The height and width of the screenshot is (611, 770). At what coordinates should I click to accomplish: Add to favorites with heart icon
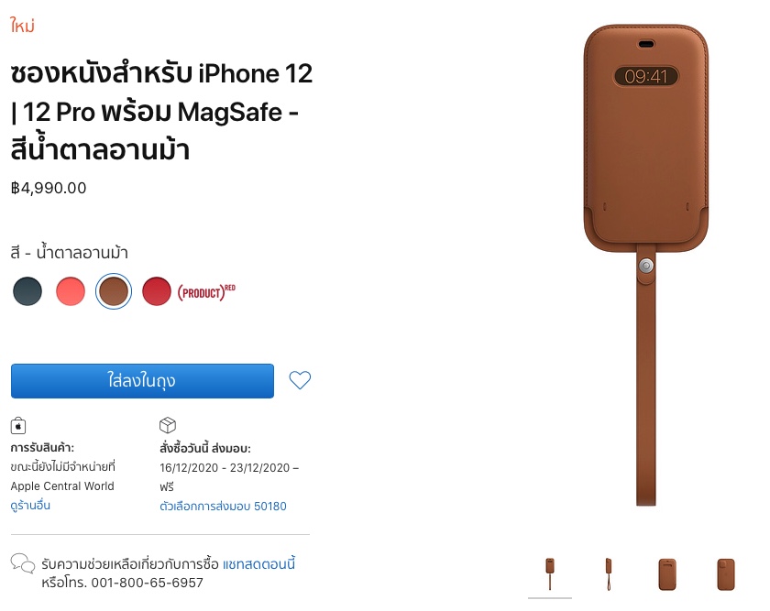300,380
